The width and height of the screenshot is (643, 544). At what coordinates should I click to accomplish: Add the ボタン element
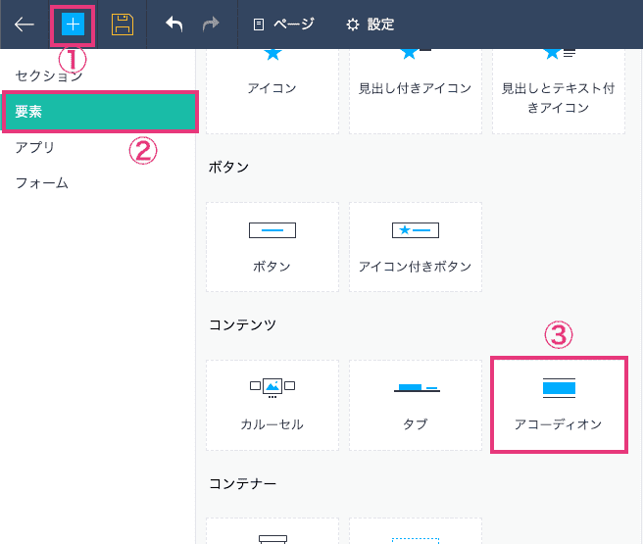[272, 246]
